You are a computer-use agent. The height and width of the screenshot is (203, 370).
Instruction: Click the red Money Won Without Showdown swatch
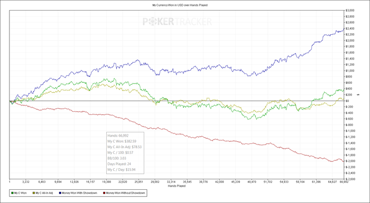pyautogui.click(x=104, y=193)
